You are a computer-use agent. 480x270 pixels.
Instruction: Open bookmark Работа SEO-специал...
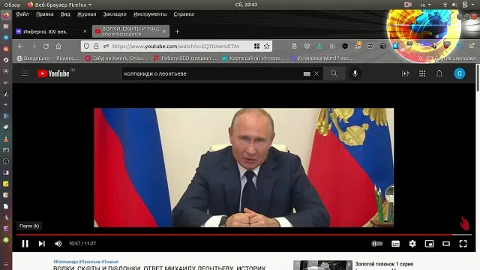tap(185, 58)
